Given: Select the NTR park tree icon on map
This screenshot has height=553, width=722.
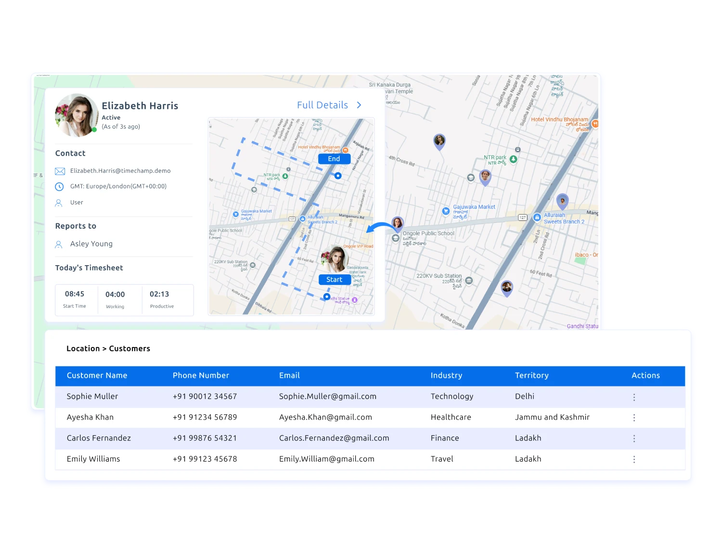Looking at the screenshot, I should pos(513,158).
